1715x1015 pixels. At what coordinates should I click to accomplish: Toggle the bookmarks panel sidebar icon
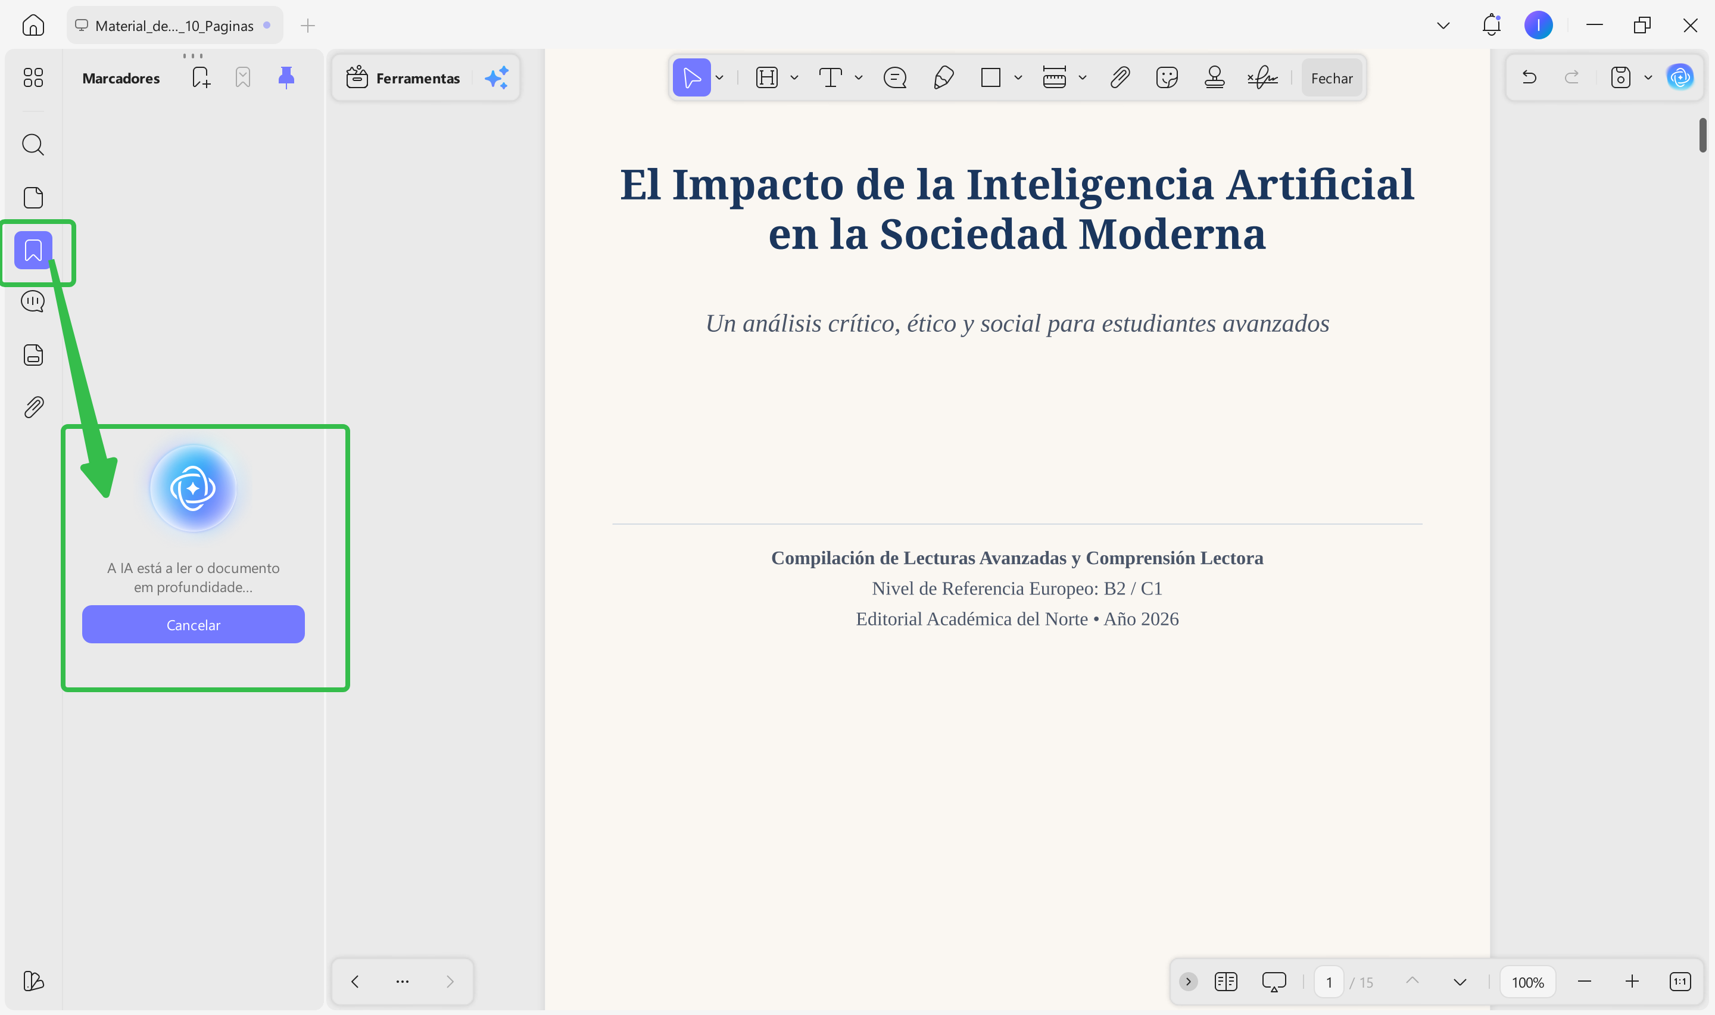pos(33,250)
